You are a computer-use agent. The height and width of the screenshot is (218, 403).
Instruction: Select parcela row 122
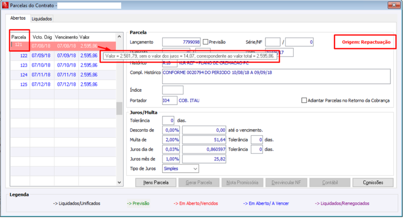tap(63, 56)
